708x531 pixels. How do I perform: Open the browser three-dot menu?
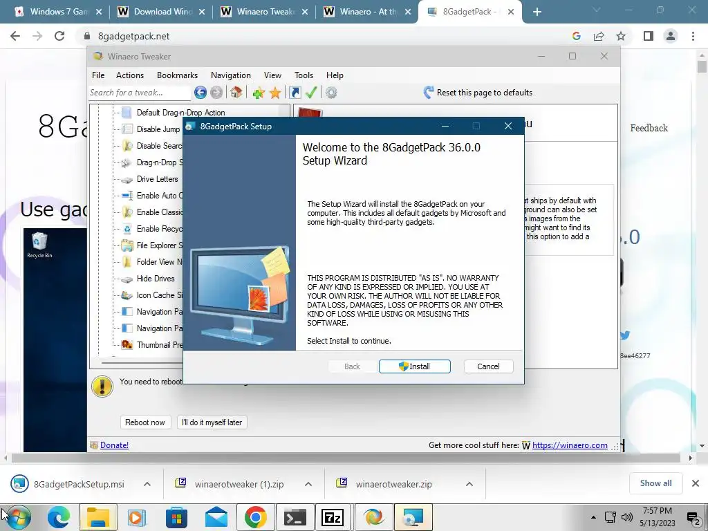click(x=693, y=36)
